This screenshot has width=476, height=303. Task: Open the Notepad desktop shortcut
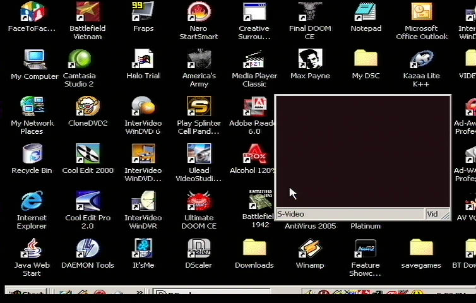pos(366,12)
